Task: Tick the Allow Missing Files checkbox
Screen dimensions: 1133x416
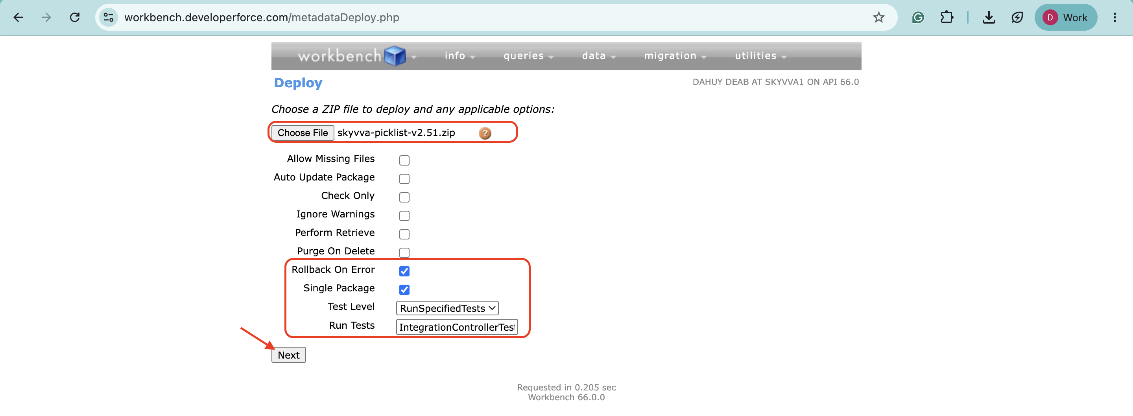Action: [x=404, y=160]
